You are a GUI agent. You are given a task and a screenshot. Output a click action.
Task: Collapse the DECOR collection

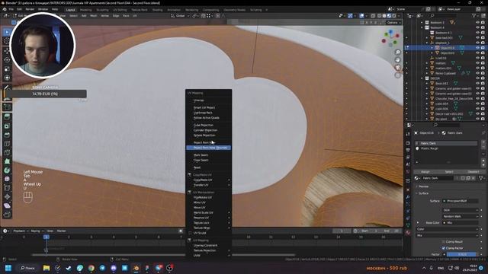coord(422,78)
